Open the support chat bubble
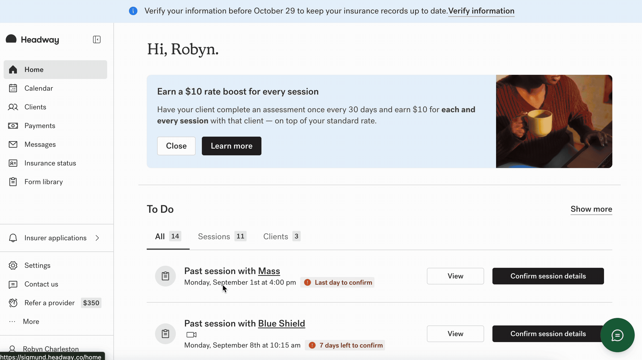 pos(617,335)
